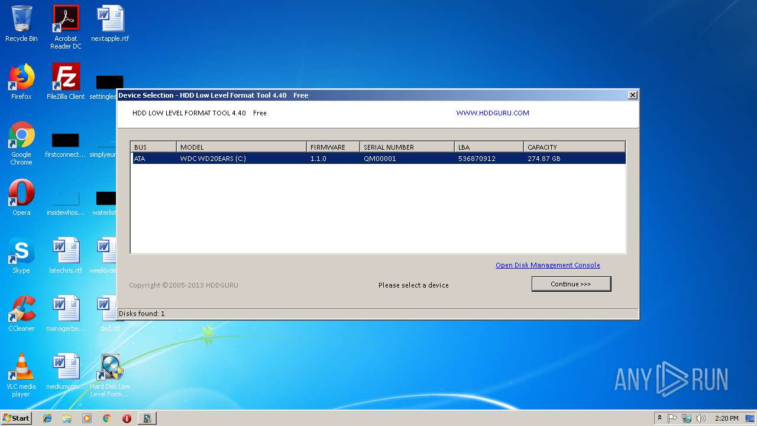This screenshot has height=426, width=757.
Task: Open the Recycle Bin desktop icon
Action: click(21, 24)
